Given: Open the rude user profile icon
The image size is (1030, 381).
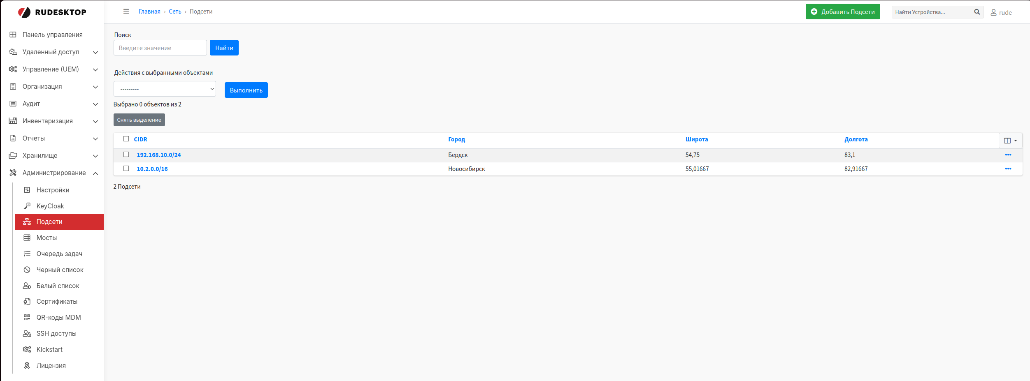Looking at the screenshot, I should (x=993, y=12).
